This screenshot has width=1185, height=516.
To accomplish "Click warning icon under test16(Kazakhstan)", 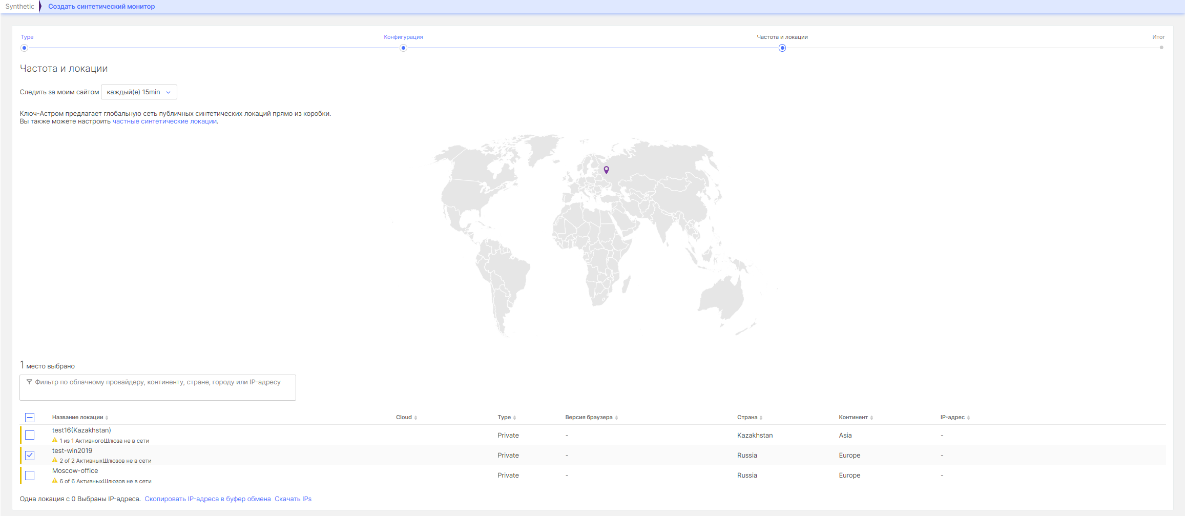I will (x=55, y=440).
